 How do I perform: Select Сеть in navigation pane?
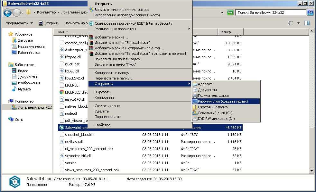[x=19, y=120]
